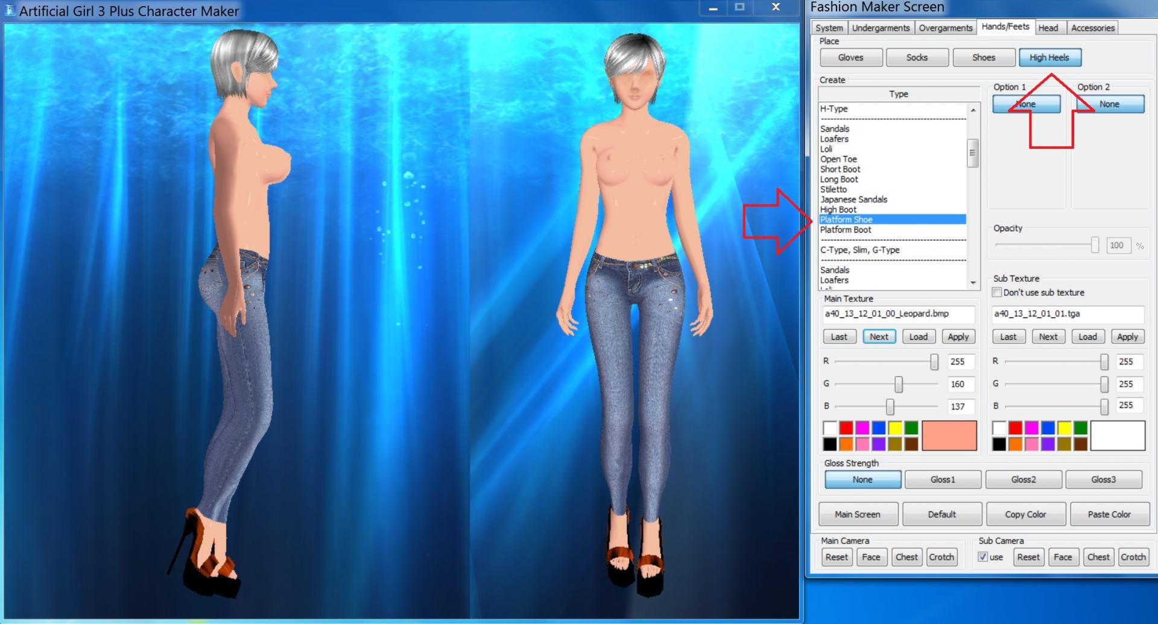This screenshot has width=1158, height=624.
Task: Select the Gloves place button
Action: (850, 57)
